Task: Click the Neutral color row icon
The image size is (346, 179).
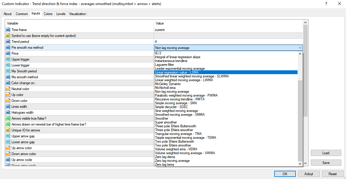Action: click(8, 89)
